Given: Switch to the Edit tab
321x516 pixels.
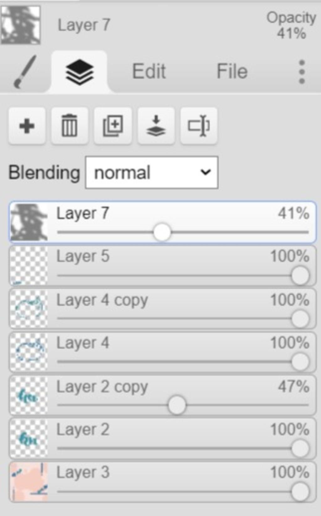Looking at the screenshot, I should click(149, 71).
